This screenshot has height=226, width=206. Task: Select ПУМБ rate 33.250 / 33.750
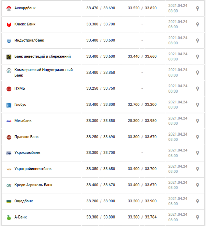pyautogui.click(x=101, y=88)
